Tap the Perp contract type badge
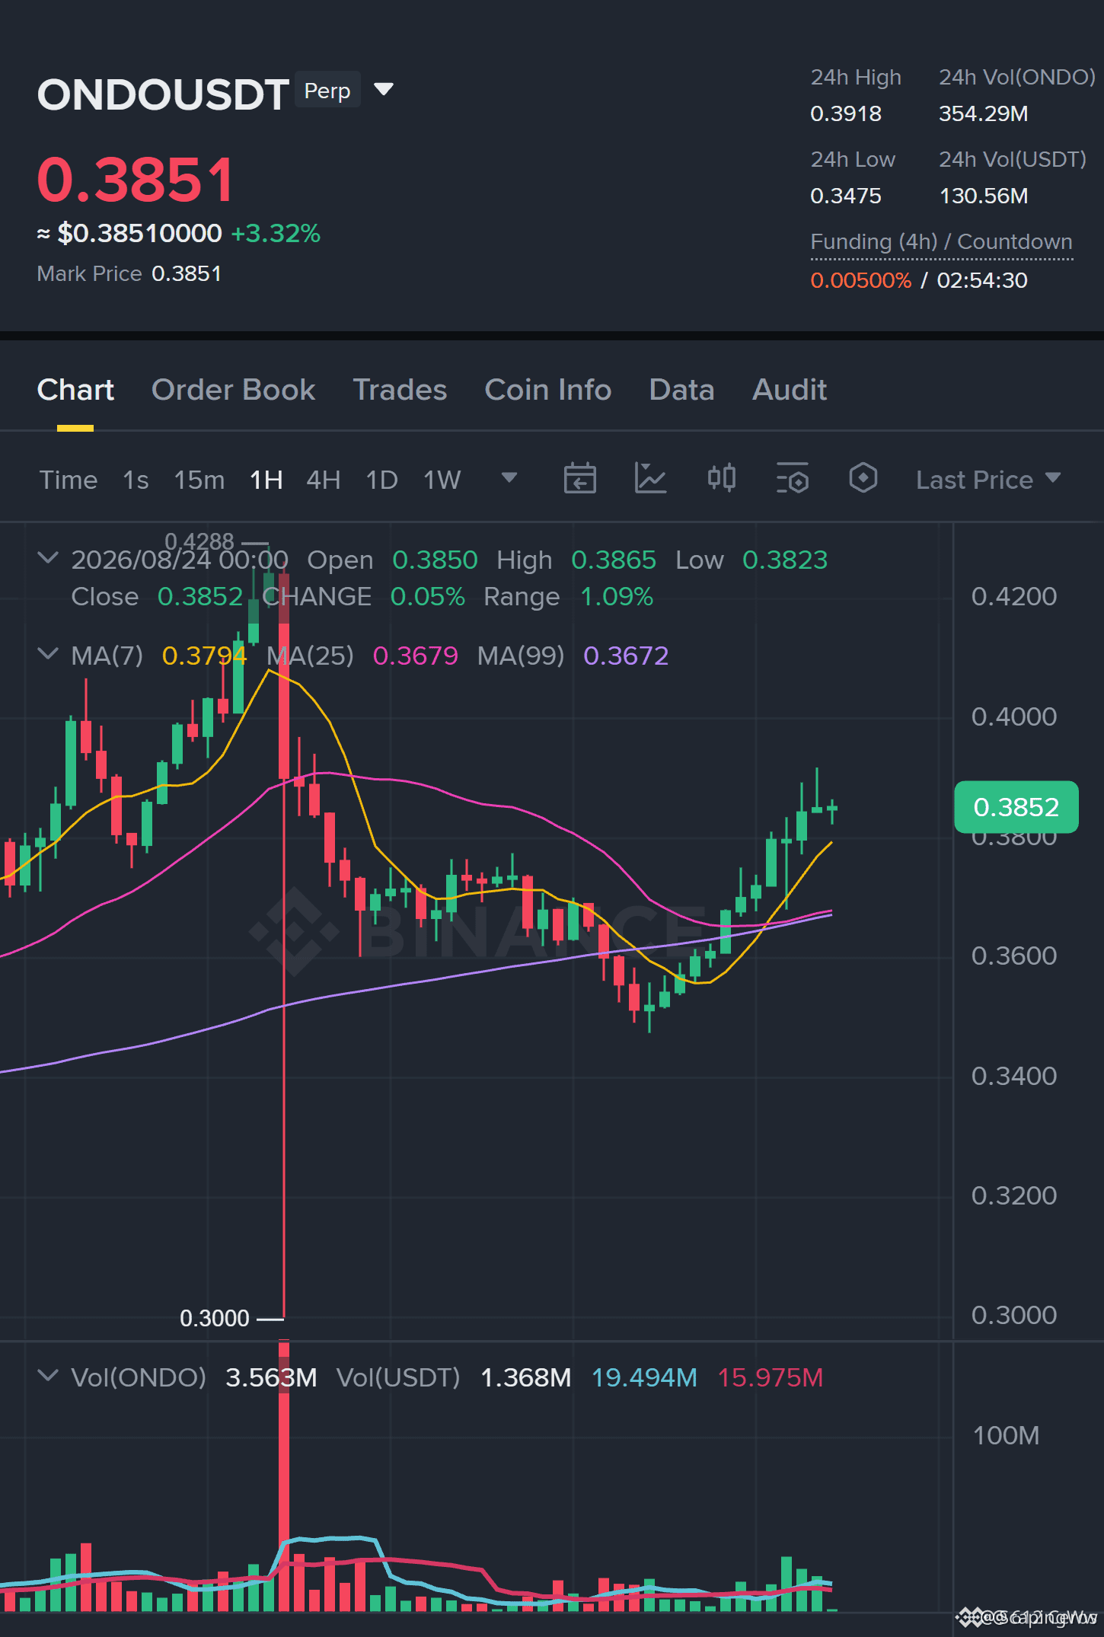 pos(327,91)
